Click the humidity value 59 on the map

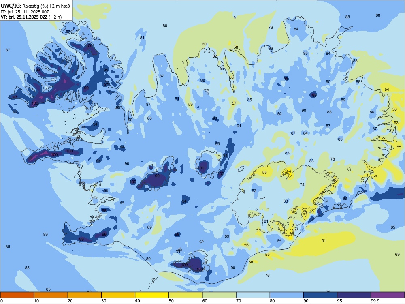click(x=190, y=105)
